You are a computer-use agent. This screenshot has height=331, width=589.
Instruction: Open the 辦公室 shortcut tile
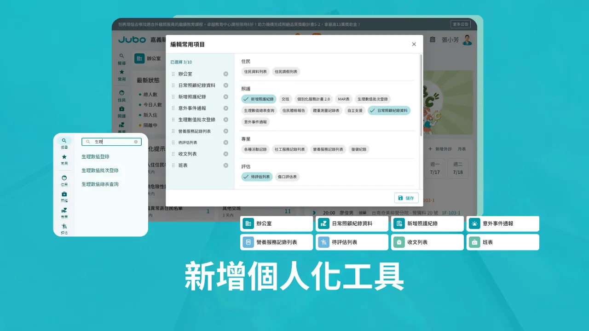tap(277, 223)
